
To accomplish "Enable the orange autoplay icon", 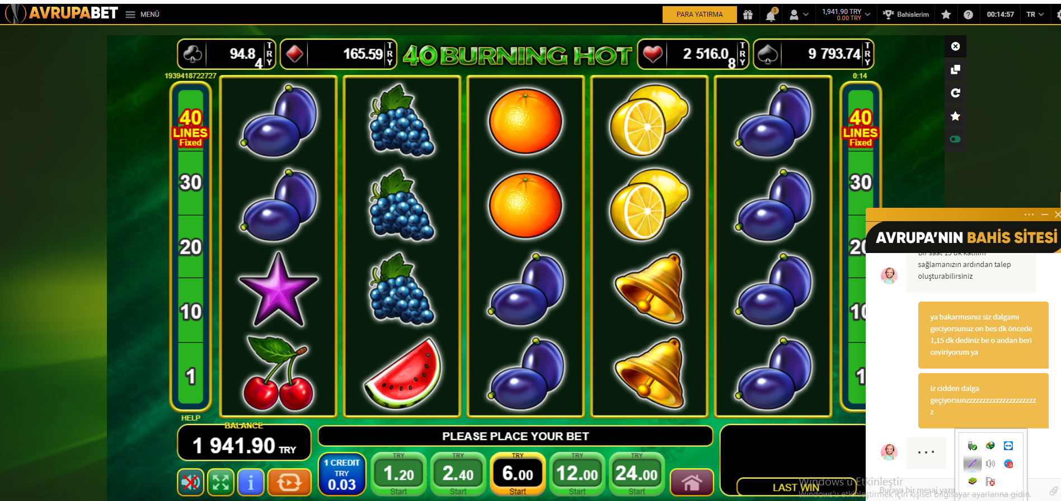I will (x=289, y=482).
